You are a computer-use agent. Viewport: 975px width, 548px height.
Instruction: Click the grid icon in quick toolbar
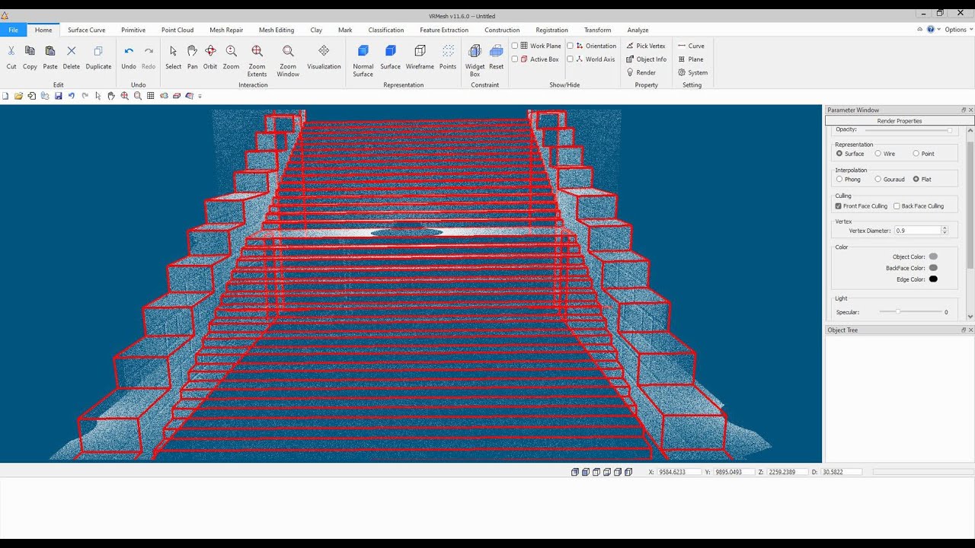151,96
